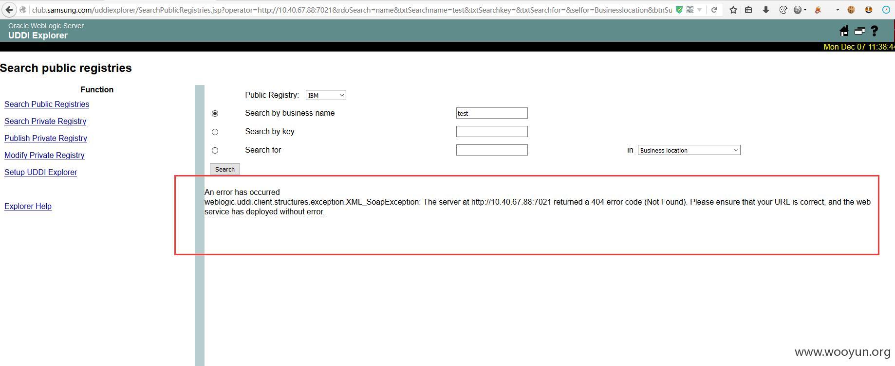Select the Search by business name radio

(x=215, y=113)
